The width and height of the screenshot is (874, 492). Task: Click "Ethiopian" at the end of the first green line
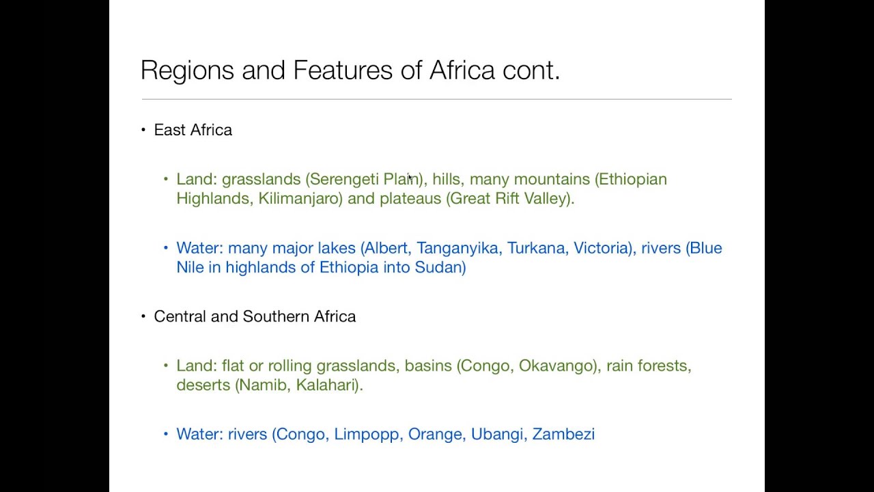[632, 179]
